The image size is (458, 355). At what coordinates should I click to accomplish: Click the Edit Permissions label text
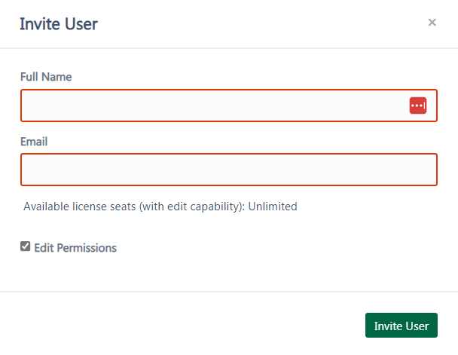pos(75,248)
